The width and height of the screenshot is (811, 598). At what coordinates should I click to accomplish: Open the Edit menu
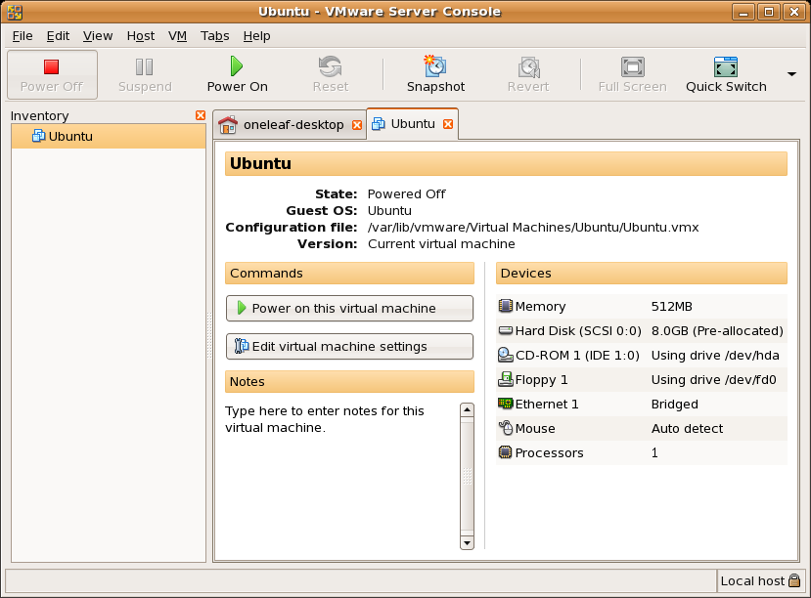[58, 36]
